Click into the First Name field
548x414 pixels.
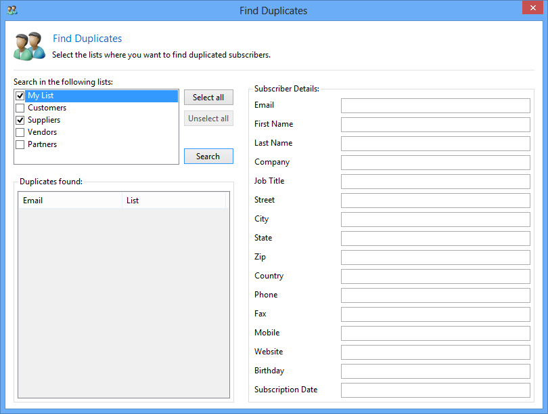[435, 125]
